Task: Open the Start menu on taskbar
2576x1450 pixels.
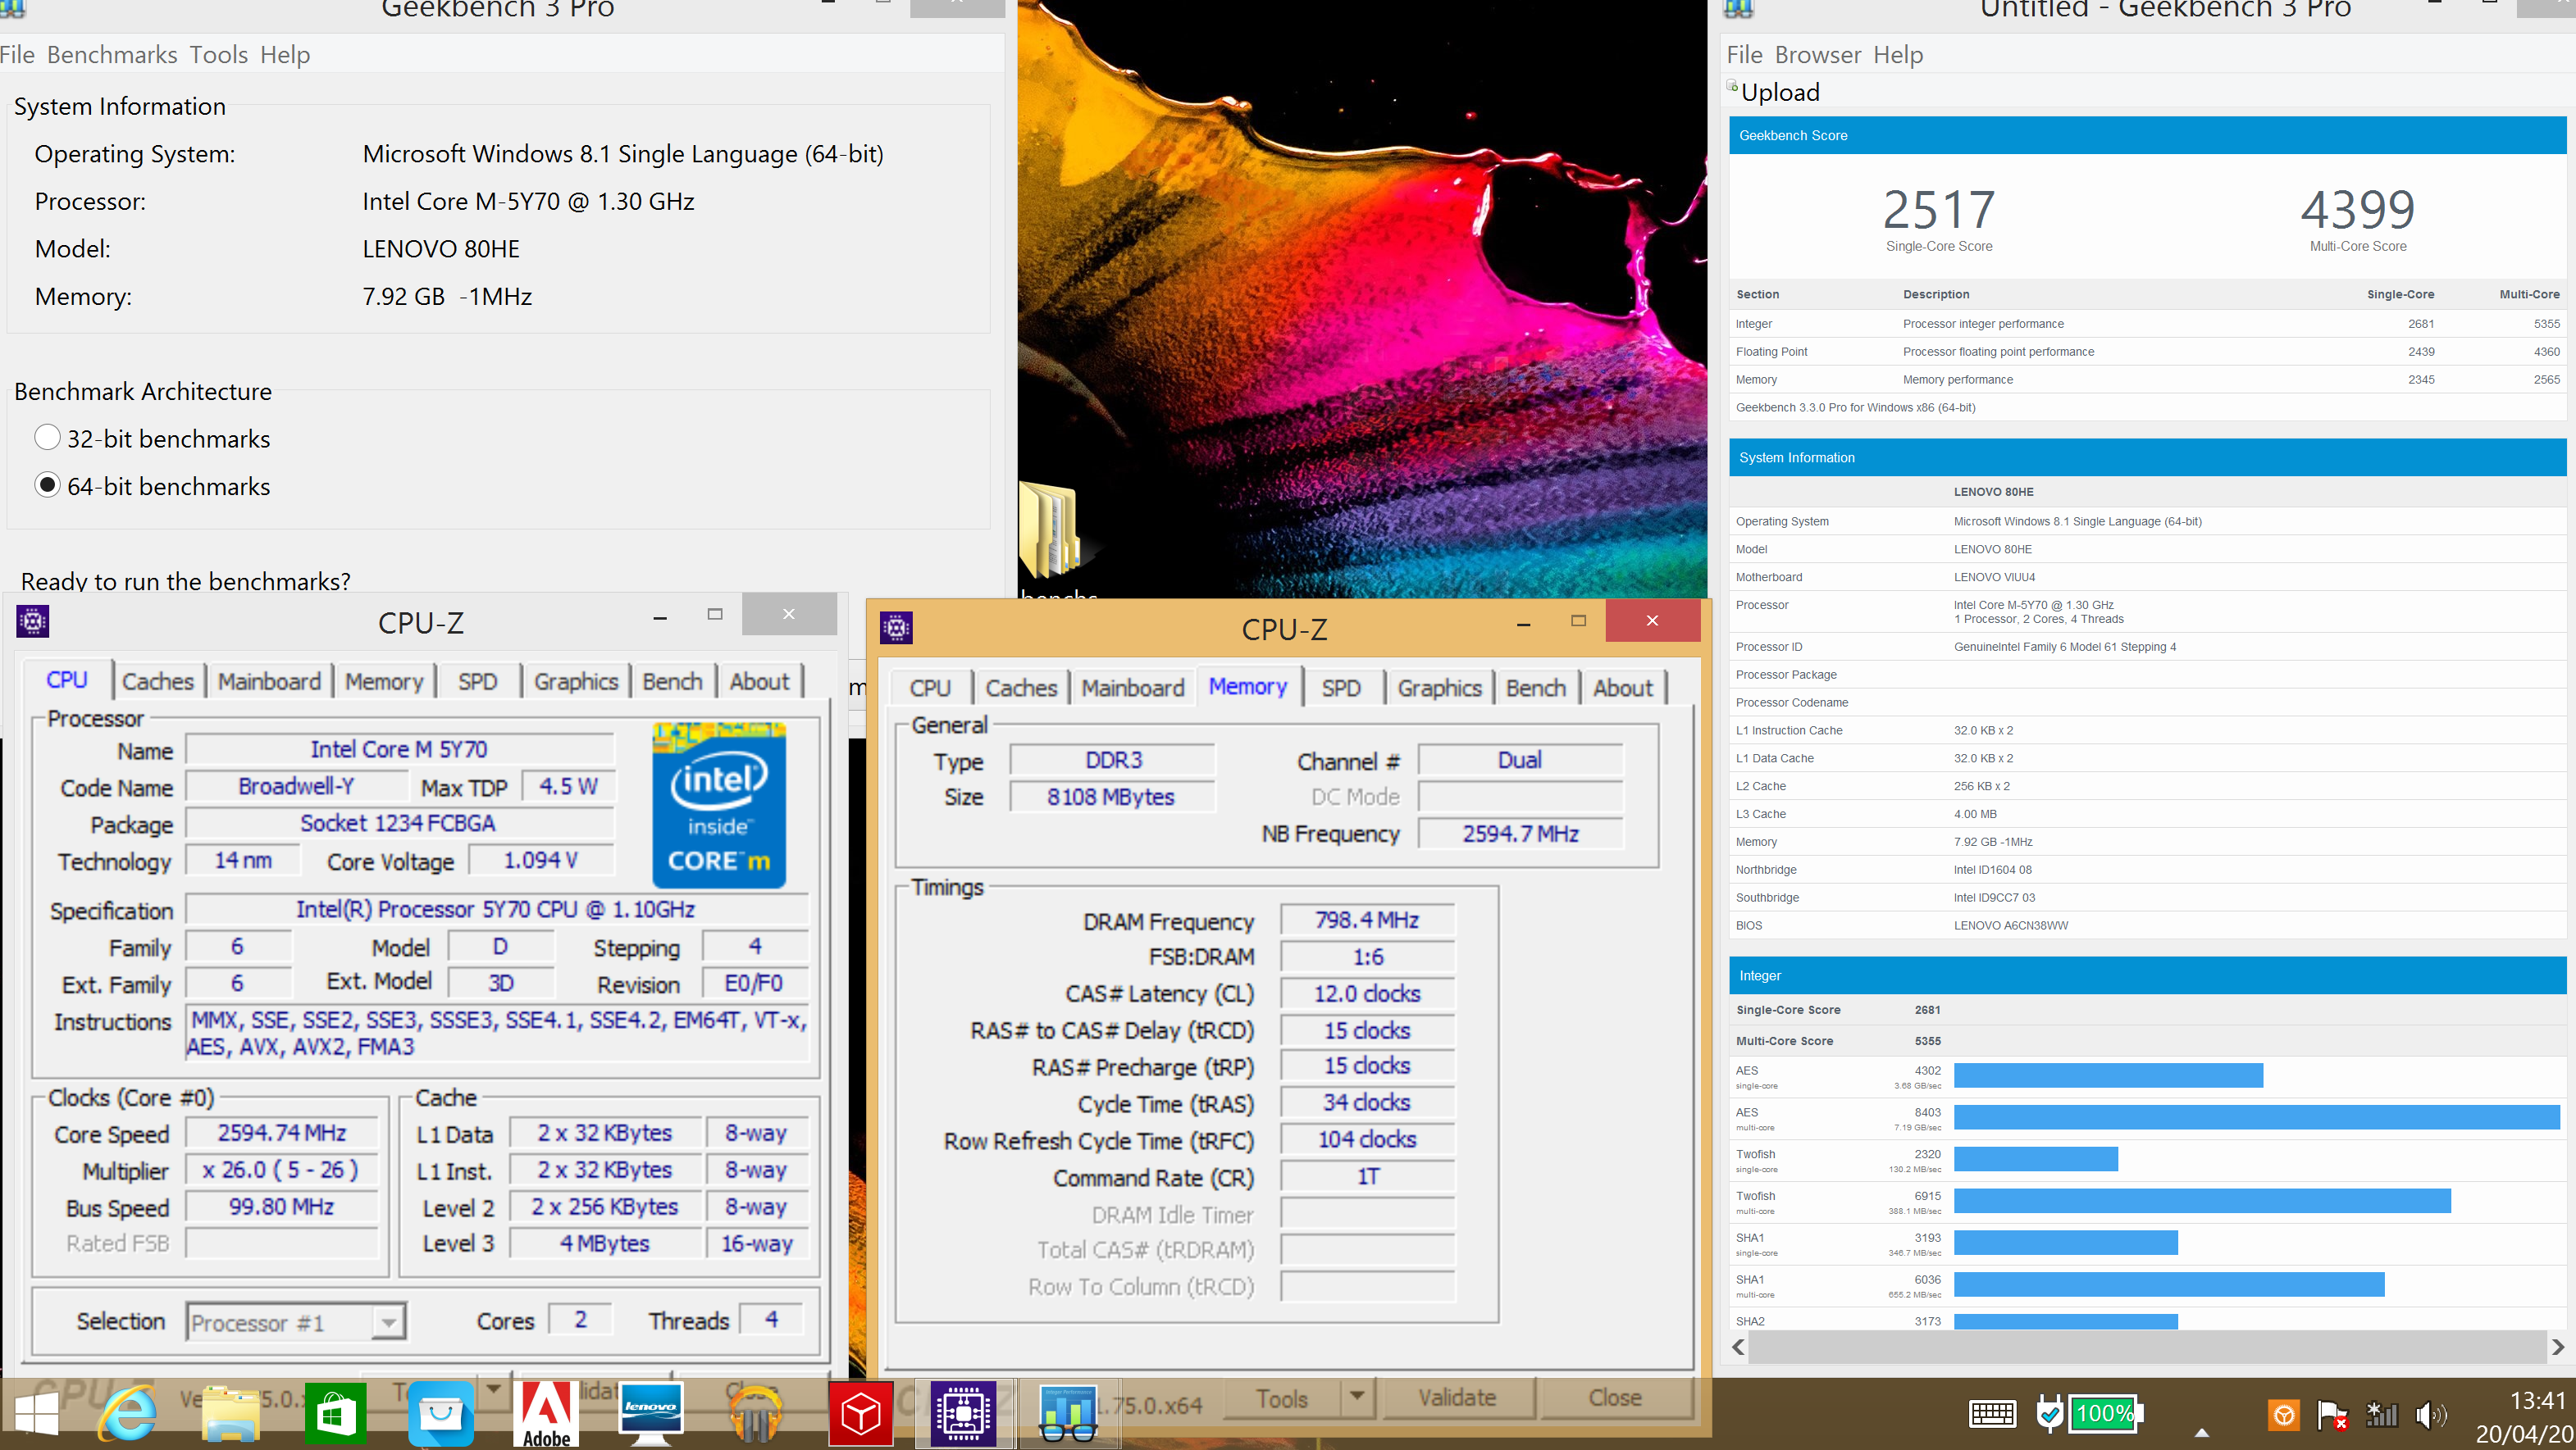Action: [x=37, y=1415]
